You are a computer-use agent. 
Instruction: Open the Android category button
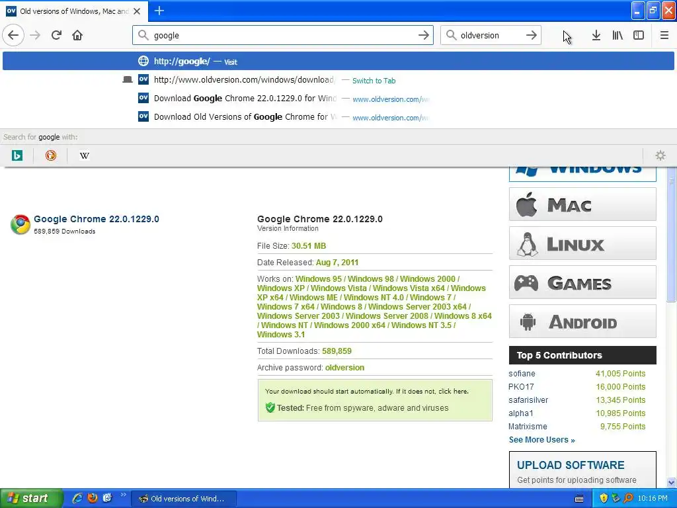[x=582, y=321]
